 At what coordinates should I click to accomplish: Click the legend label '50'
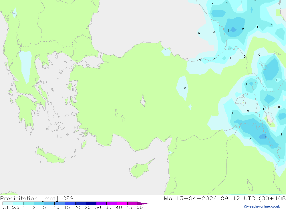(x=140, y=207)
